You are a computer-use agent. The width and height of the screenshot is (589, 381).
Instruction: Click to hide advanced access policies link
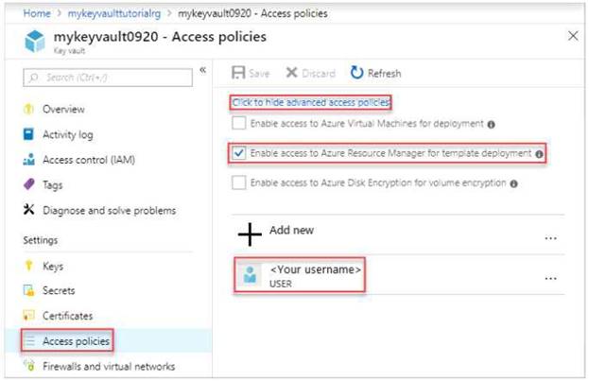(x=311, y=102)
